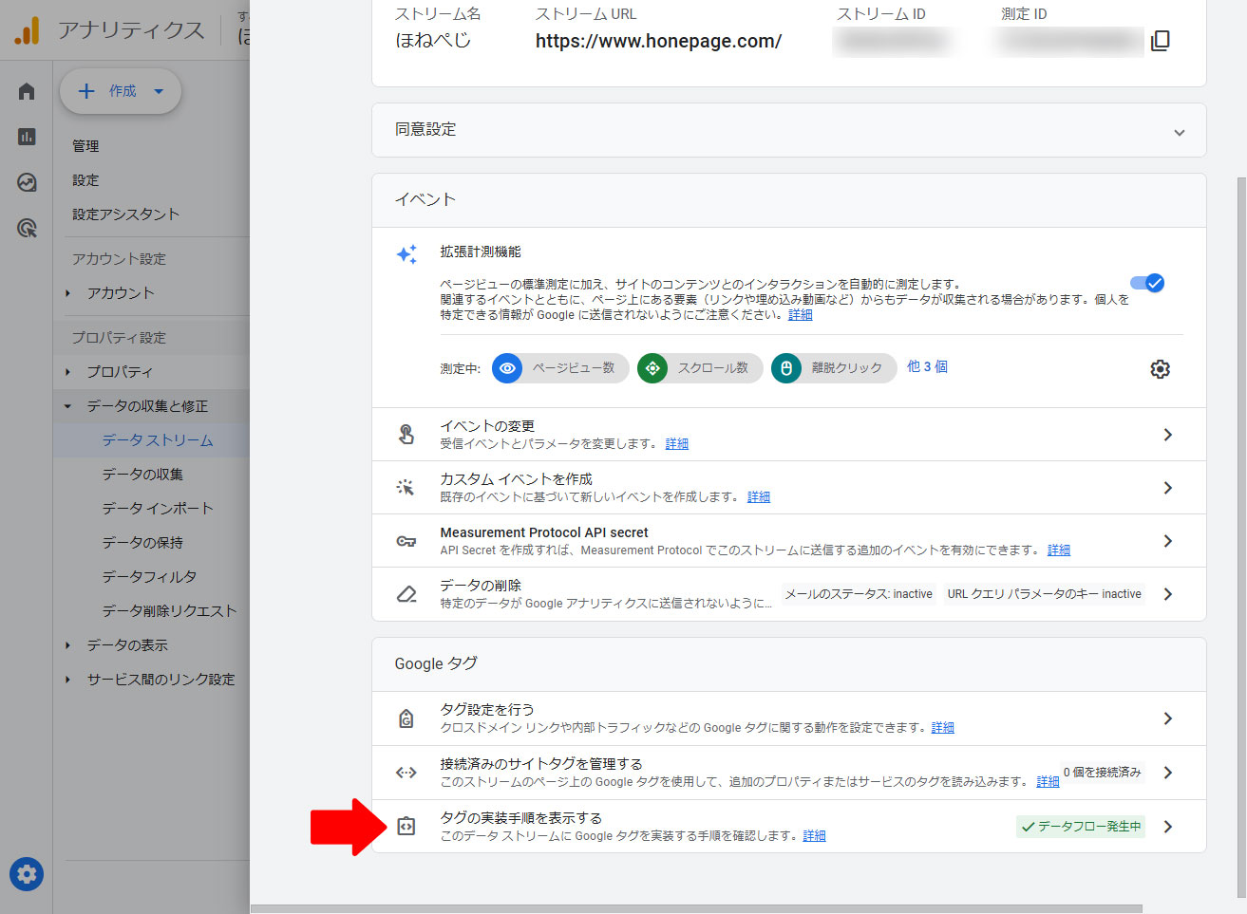Image resolution: width=1247 pixels, height=914 pixels.
Task: Expand サービス間のリンク設定 tree item
Action: pos(68,680)
